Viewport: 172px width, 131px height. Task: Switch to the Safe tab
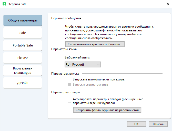point(23,33)
